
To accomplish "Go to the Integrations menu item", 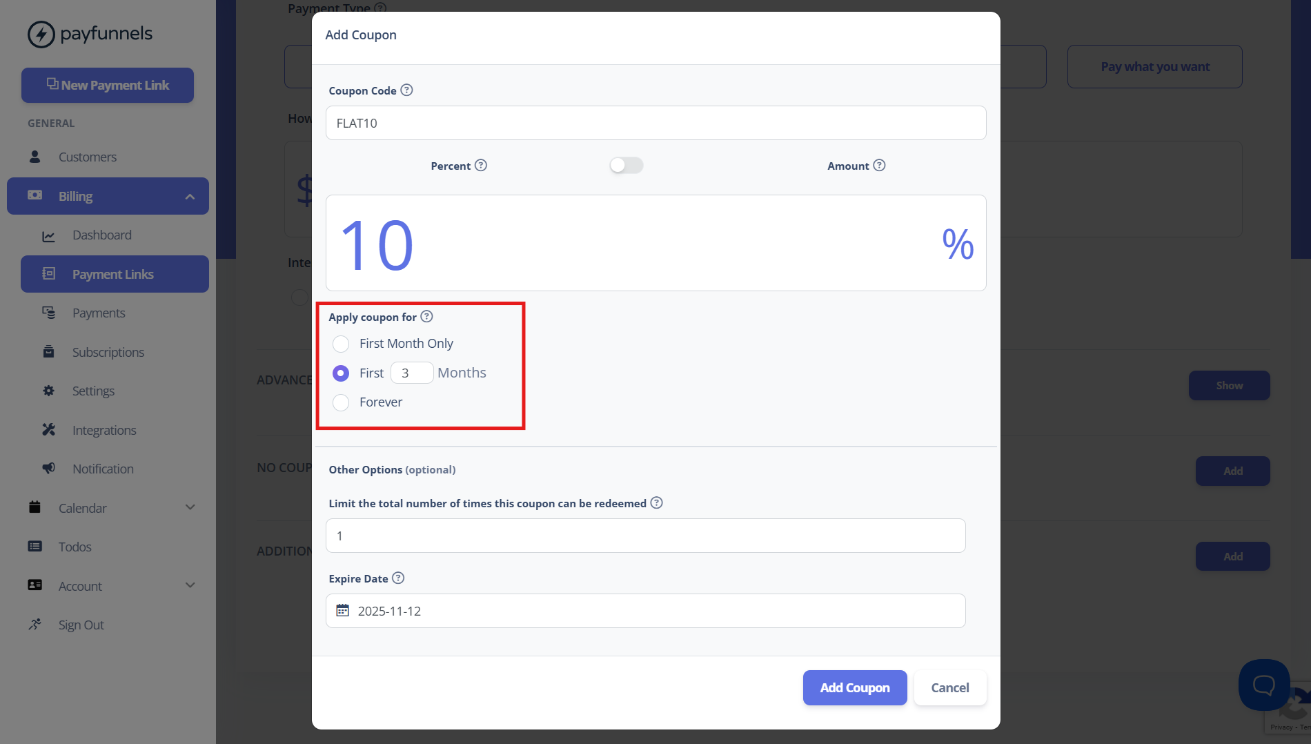I will [x=104, y=430].
